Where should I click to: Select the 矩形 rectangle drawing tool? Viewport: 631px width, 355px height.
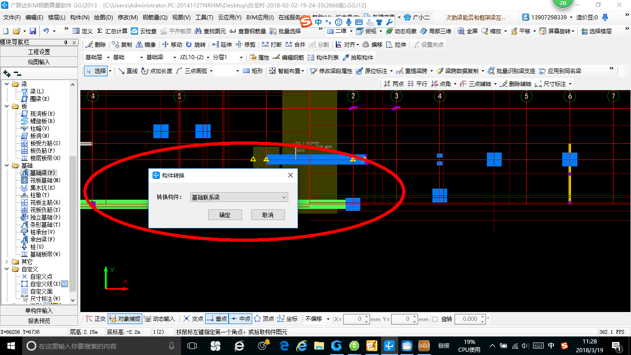tap(253, 71)
